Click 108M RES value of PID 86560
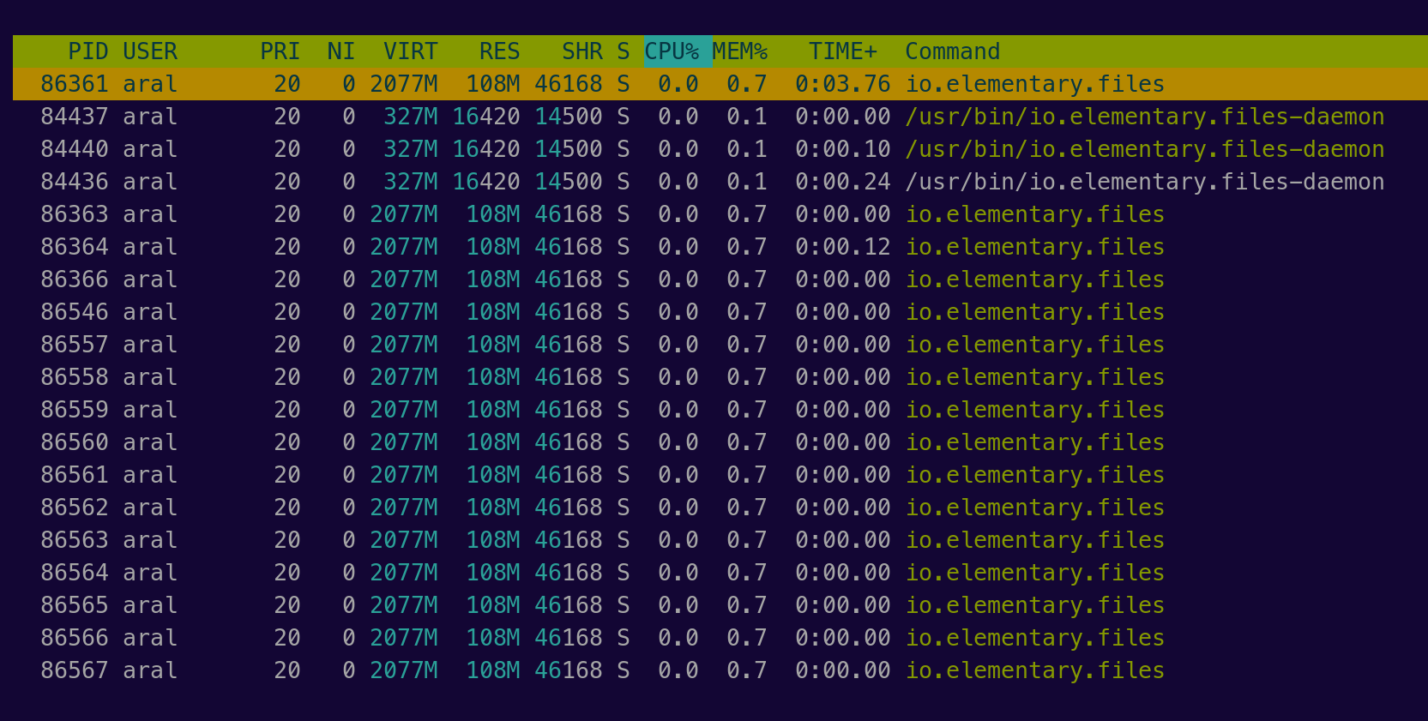The image size is (1428, 721). click(x=493, y=442)
